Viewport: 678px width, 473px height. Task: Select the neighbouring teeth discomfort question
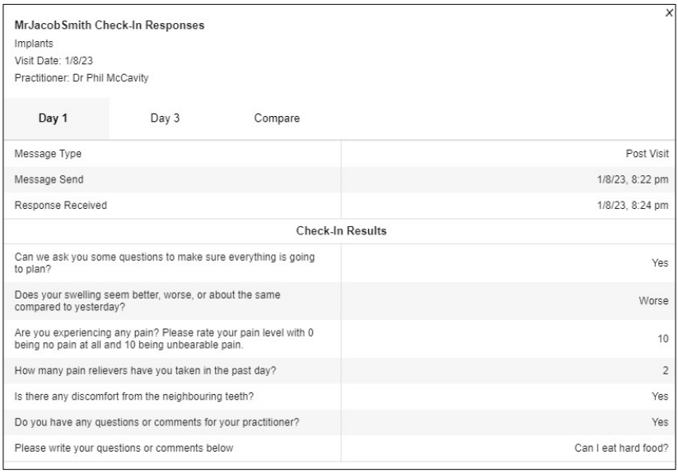pyautogui.click(x=134, y=396)
